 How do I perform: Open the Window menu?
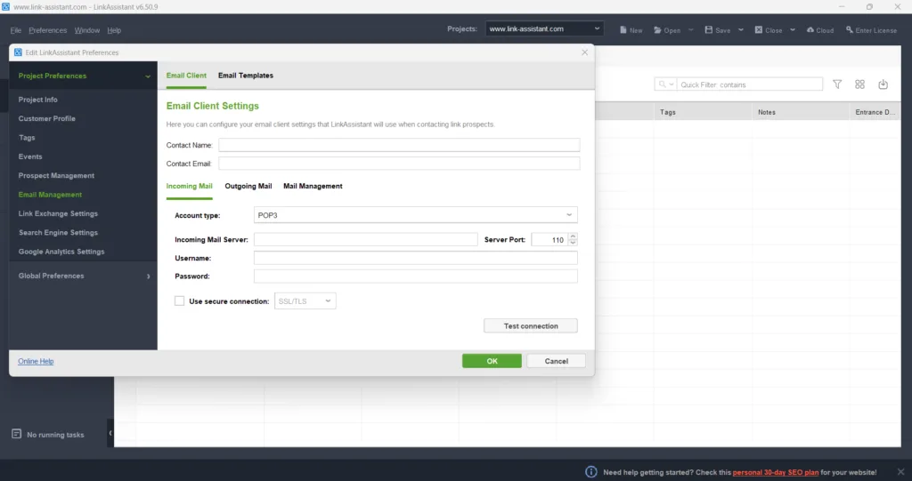pyautogui.click(x=87, y=30)
